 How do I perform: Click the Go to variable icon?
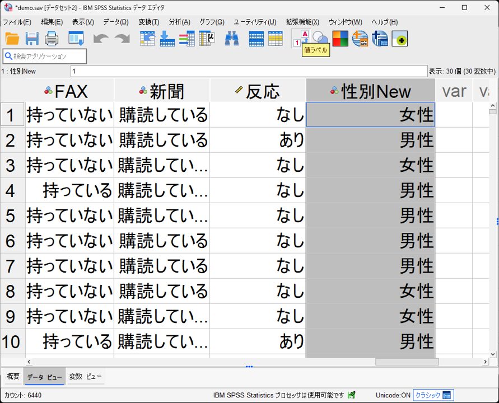point(167,39)
